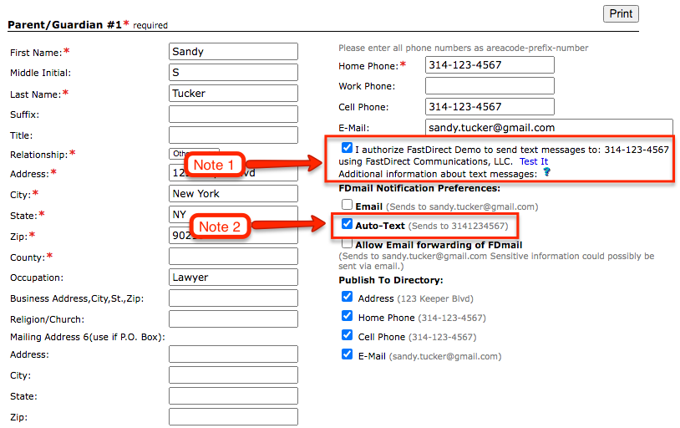The image size is (680, 428).
Task: Click the Religion/Church input field
Action: pyautogui.click(x=233, y=319)
